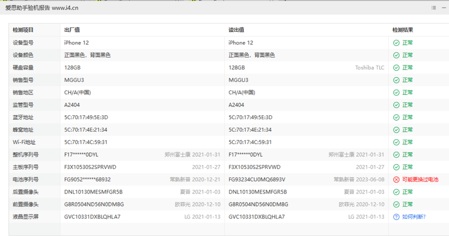Image resolution: width=449 pixels, height=236 pixels.
Task: Click factory 郑州富士康 2021-01-31 note
Action: click(193, 155)
